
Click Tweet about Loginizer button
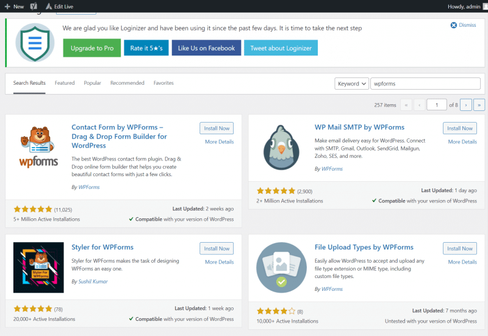pos(281,48)
